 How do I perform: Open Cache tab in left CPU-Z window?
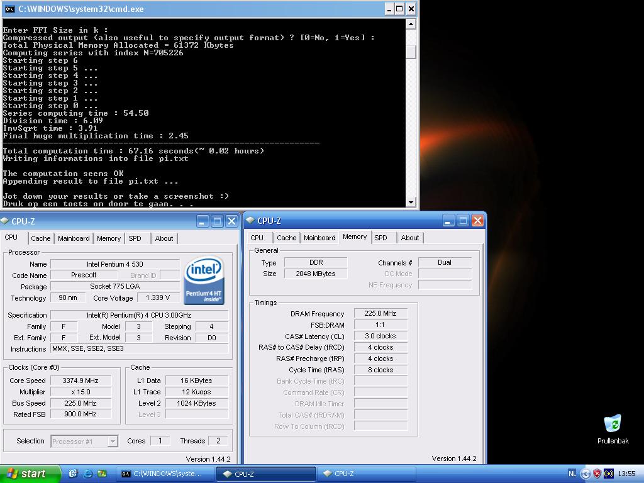click(x=41, y=238)
